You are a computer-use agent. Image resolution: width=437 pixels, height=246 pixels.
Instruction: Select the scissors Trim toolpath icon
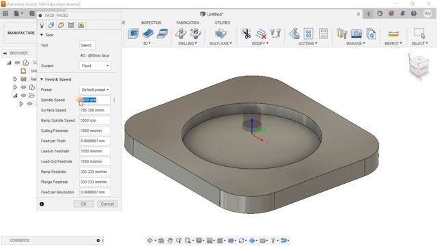246,33
